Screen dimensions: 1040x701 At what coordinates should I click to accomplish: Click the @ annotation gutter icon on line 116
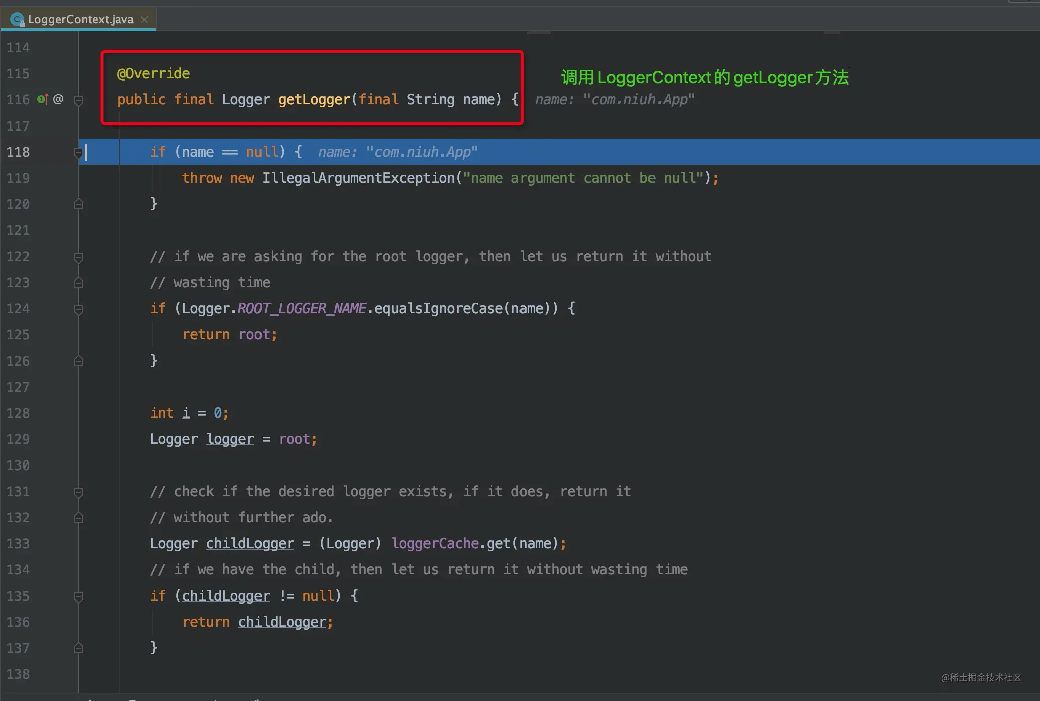pyautogui.click(x=58, y=99)
